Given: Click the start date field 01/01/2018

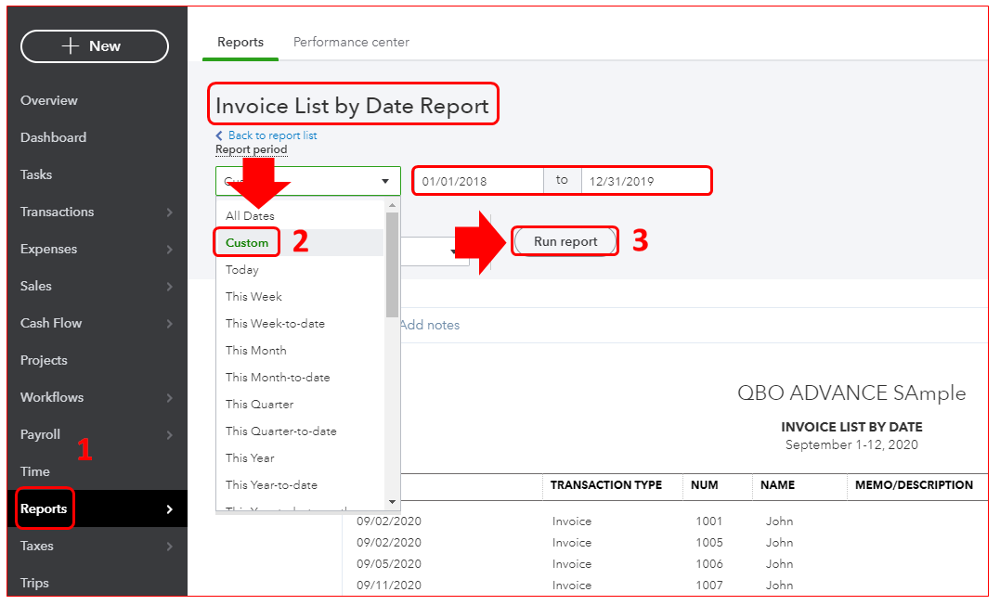Looking at the screenshot, I should point(477,181).
